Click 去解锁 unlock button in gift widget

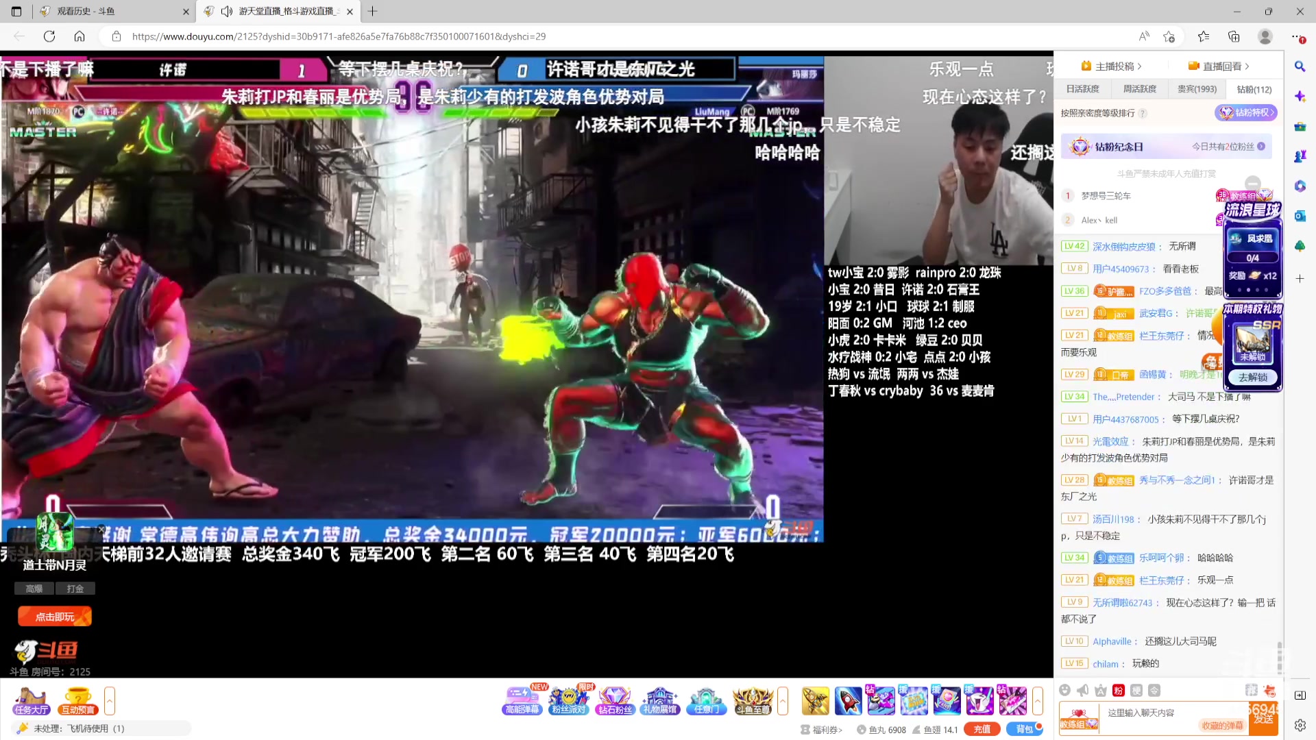pyautogui.click(x=1252, y=378)
